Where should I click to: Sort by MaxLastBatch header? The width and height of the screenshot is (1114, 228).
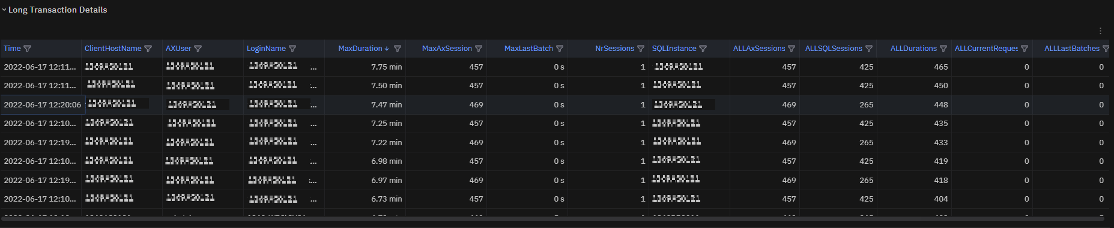coord(528,49)
